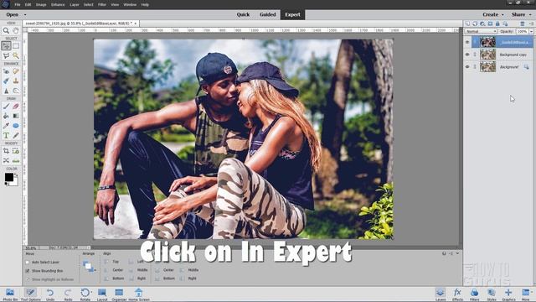
Task: Hide the Background layer
Action: 467,67
